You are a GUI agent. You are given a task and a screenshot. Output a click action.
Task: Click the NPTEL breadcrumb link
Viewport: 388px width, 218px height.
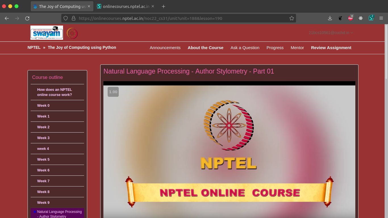pyautogui.click(x=34, y=47)
